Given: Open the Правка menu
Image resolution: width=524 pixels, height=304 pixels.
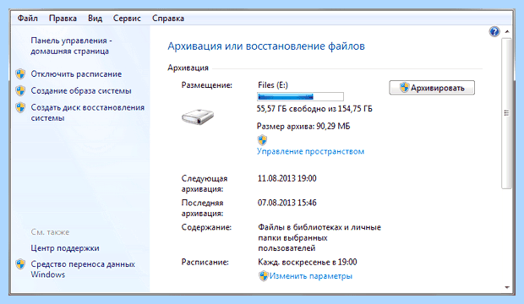Looking at the screenshot, I should (x=63, y=18).
